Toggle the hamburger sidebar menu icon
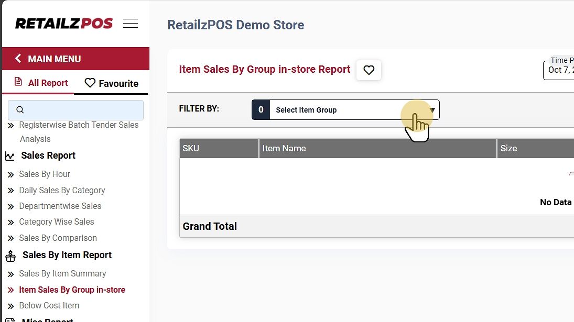 coord(131,24)
